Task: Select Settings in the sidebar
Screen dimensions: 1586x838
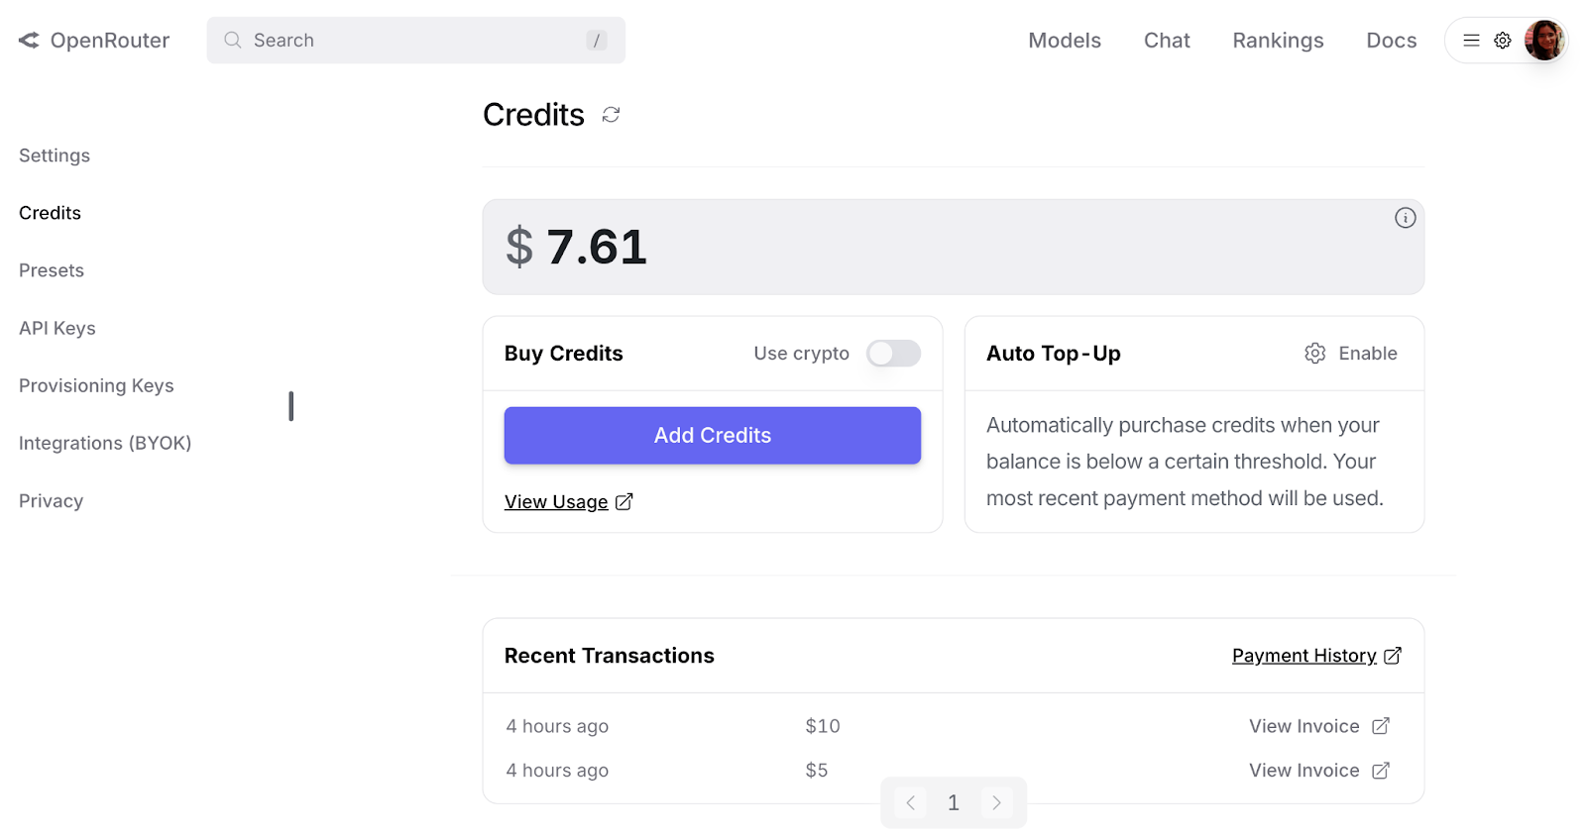Action: [55, 156]
